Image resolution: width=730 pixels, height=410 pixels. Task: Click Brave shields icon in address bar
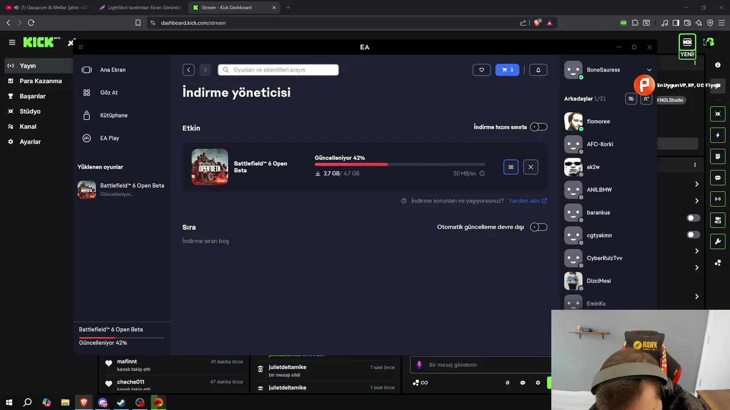click(537, 23)
